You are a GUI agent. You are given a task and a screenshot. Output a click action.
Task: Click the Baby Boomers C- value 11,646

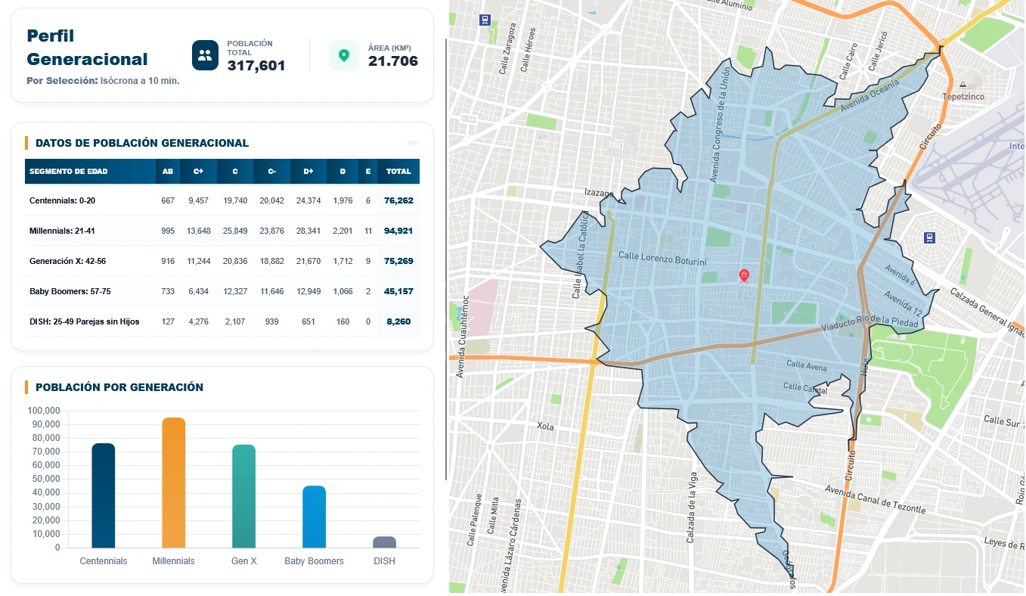tap(271, 291)
